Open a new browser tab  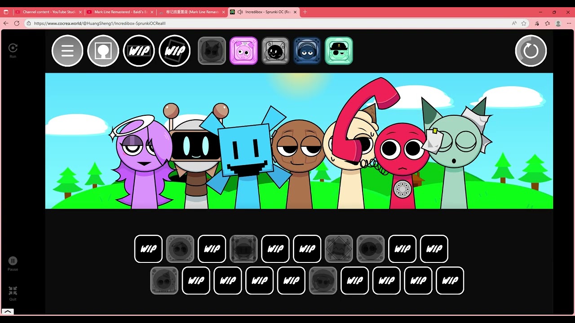305,12
